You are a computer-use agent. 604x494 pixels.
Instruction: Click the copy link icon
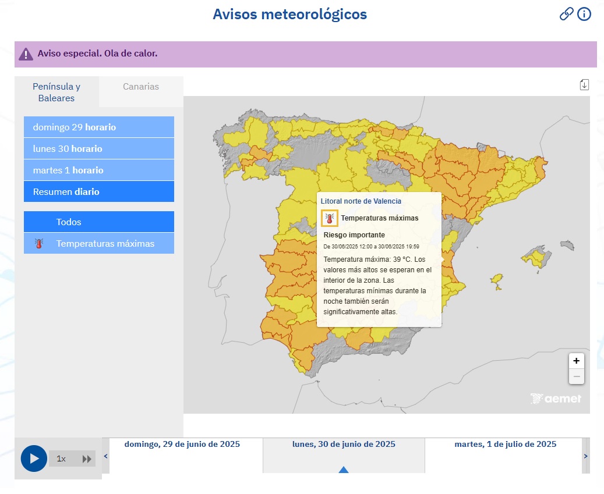pos(566,15)
